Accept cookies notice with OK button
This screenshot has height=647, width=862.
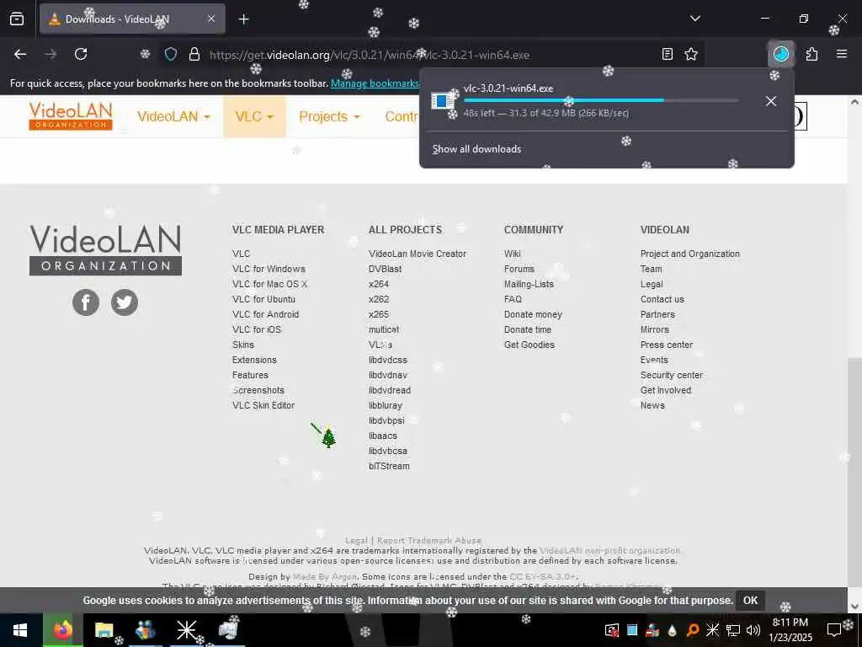[750, 600]
